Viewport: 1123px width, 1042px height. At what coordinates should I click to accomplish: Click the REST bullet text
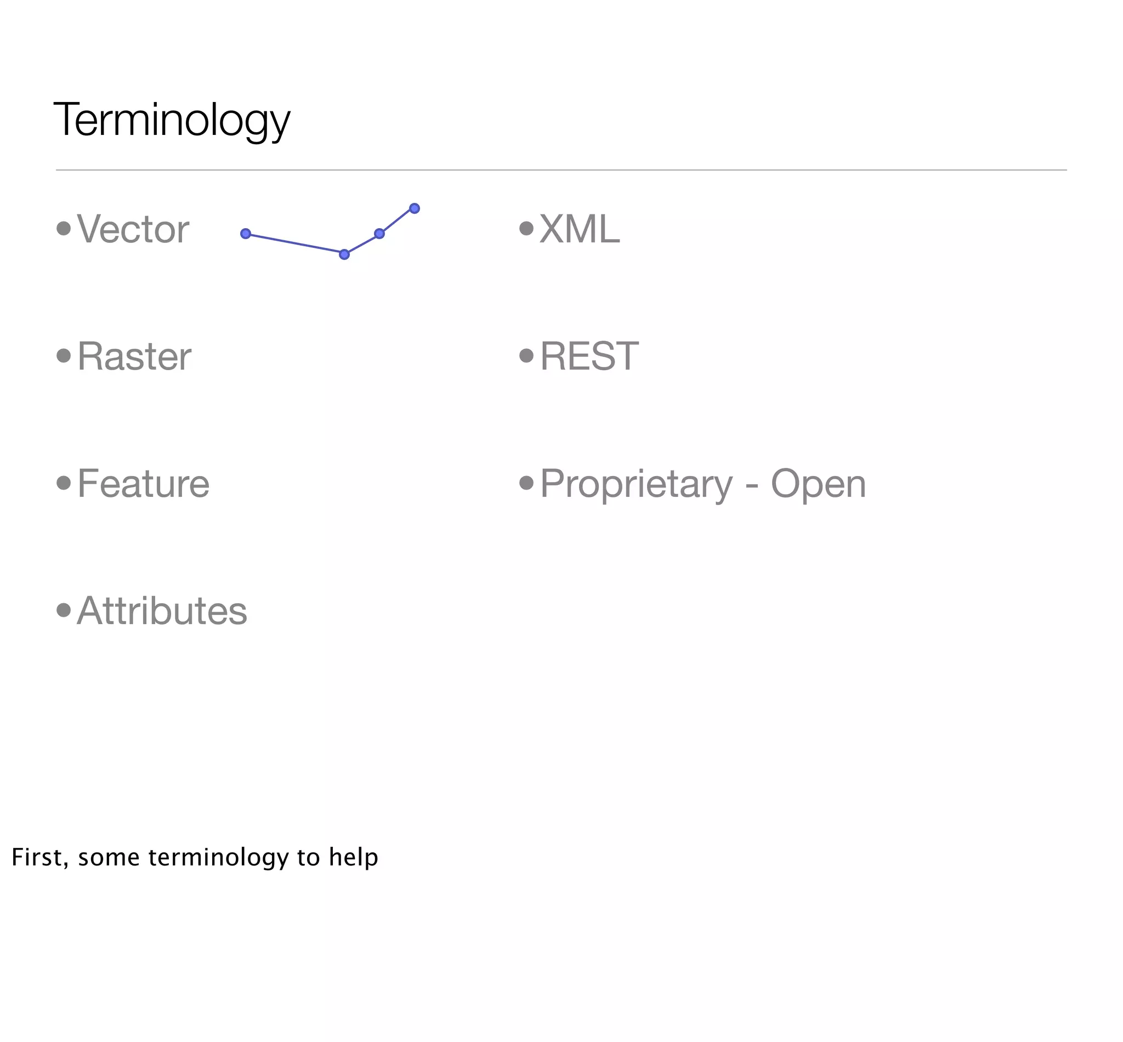click(x=588, y=356)
